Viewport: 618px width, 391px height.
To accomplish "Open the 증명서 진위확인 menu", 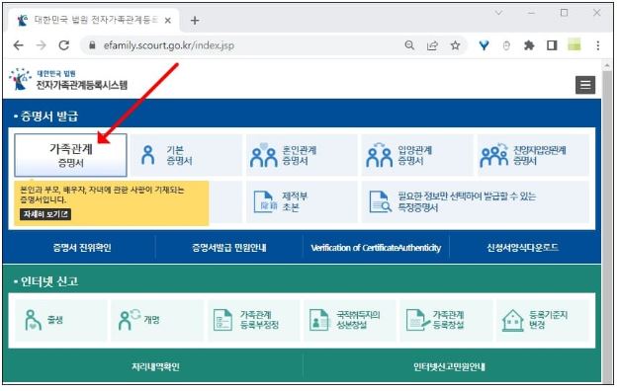I will pos(82,248).
